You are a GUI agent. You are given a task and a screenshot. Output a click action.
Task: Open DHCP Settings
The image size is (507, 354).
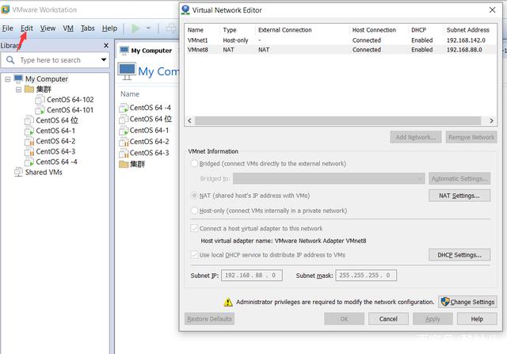pos(459,255)
